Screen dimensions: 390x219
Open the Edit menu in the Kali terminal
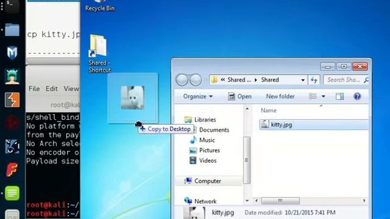pyautogui.click(x=51, y=89)
